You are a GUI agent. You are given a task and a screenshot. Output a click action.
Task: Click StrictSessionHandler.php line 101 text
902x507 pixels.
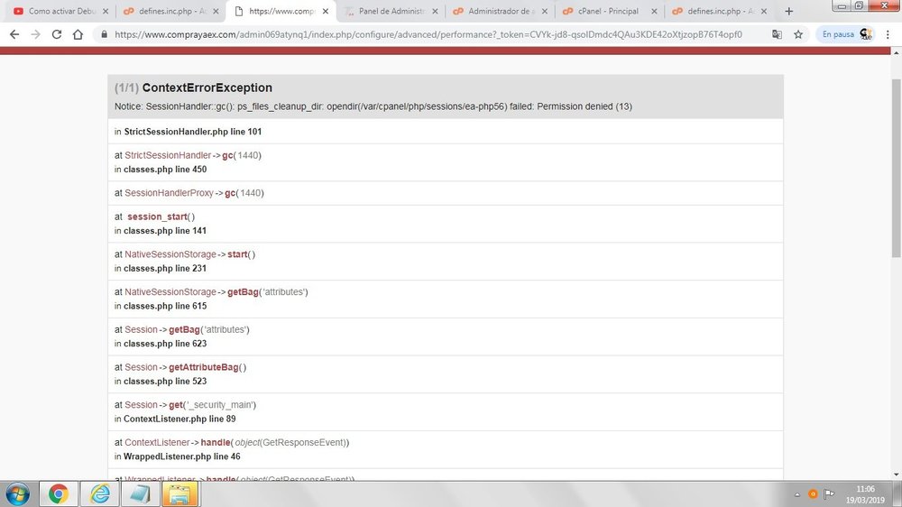pyautogui.click(x=193, y=132)
